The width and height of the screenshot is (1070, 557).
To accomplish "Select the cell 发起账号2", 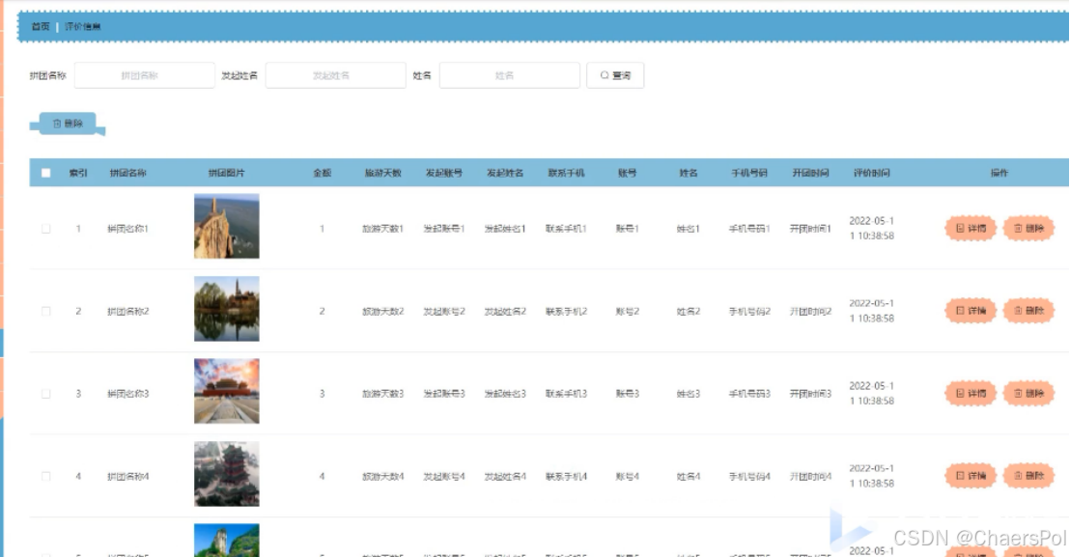I will 443,312.
